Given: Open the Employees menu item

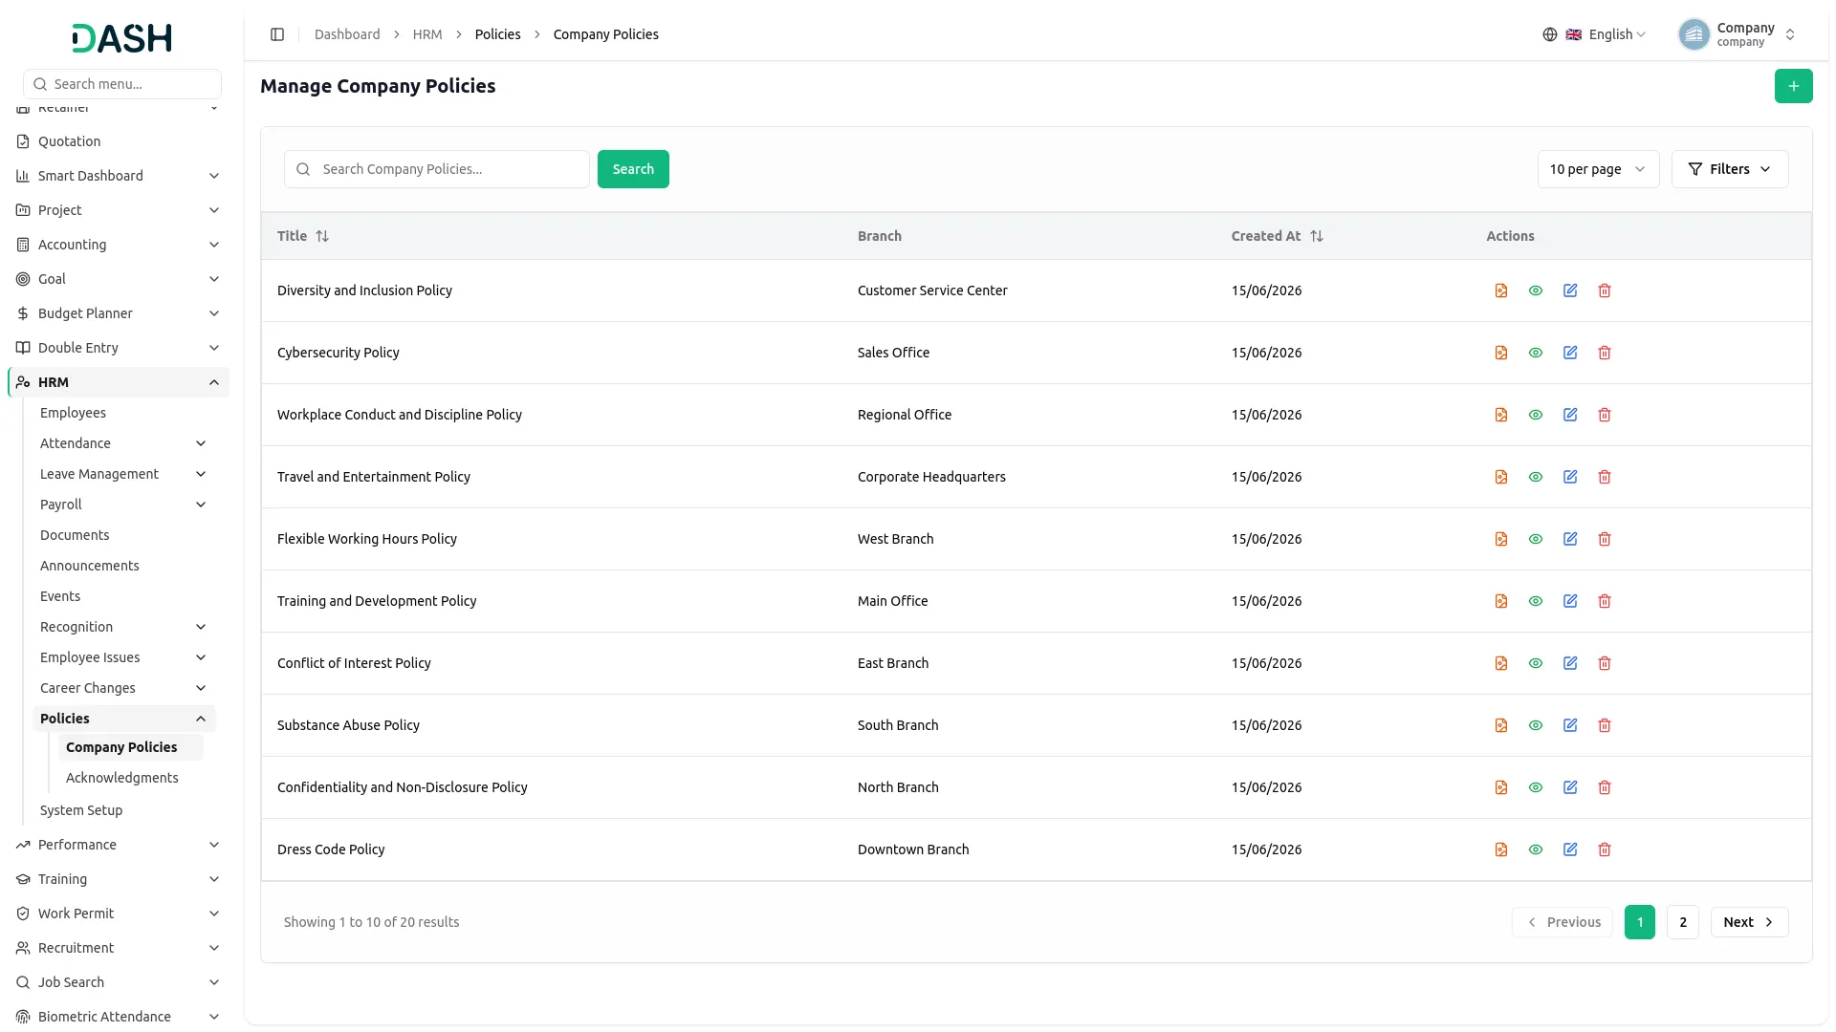Looking at the screenshot, I should click(x=73, y=413).
